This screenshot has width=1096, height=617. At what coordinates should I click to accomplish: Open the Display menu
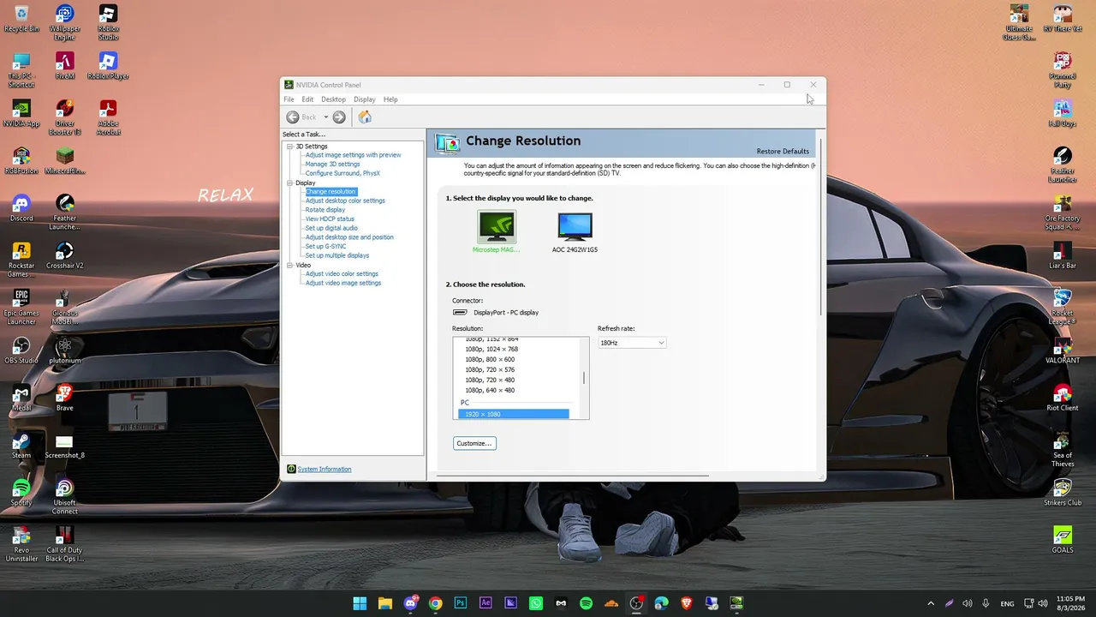(365, 99)
